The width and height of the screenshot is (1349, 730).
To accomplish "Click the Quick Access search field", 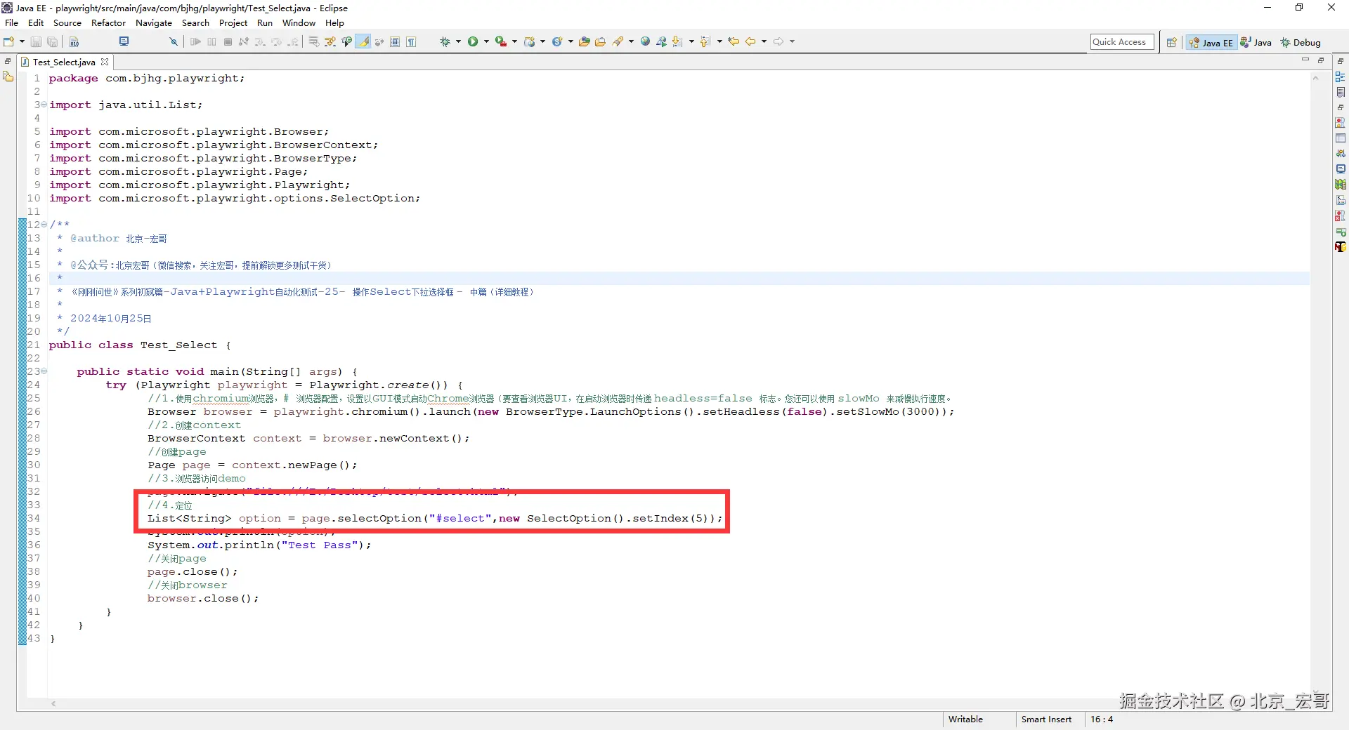I will (1122, 42).
